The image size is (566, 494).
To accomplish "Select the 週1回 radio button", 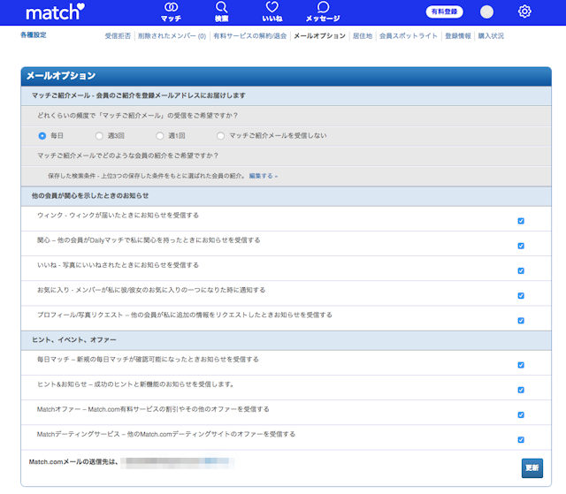I will point(160,135).
